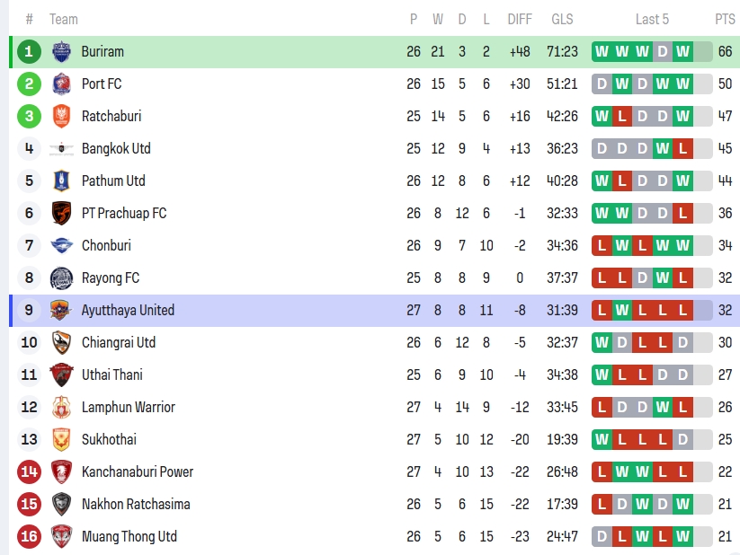Select the Rayong FC club badge
The height and width of the screenshot is (555, 740).
(61, 277)
